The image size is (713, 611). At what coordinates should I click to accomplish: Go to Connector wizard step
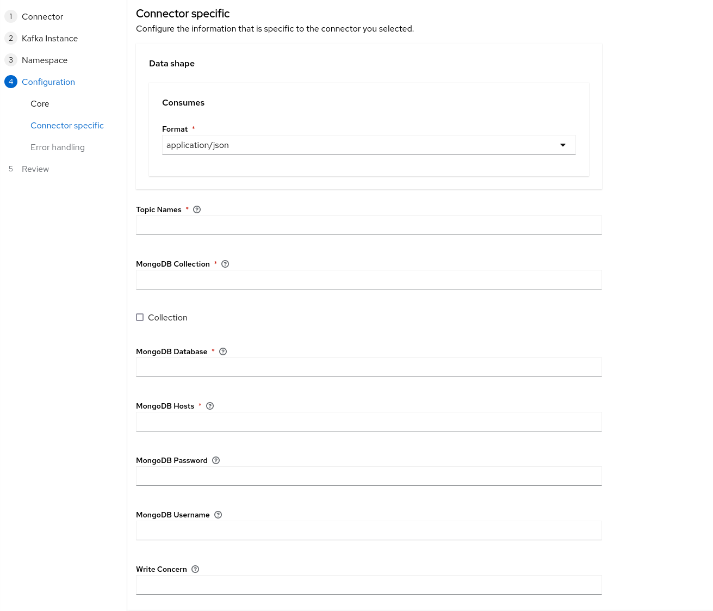click(x=42, y=17)
